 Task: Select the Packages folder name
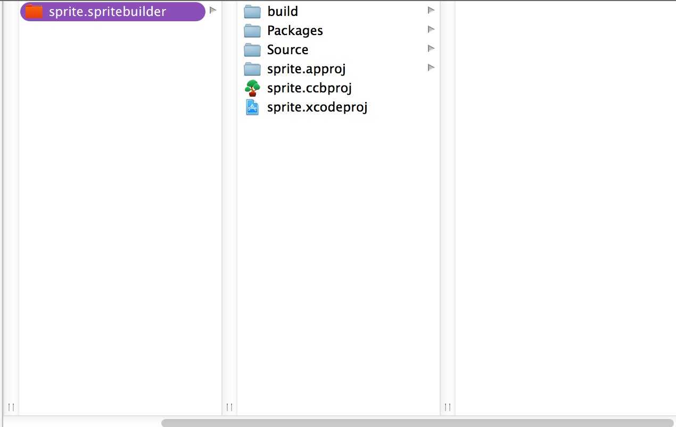[x=295, y=30]
